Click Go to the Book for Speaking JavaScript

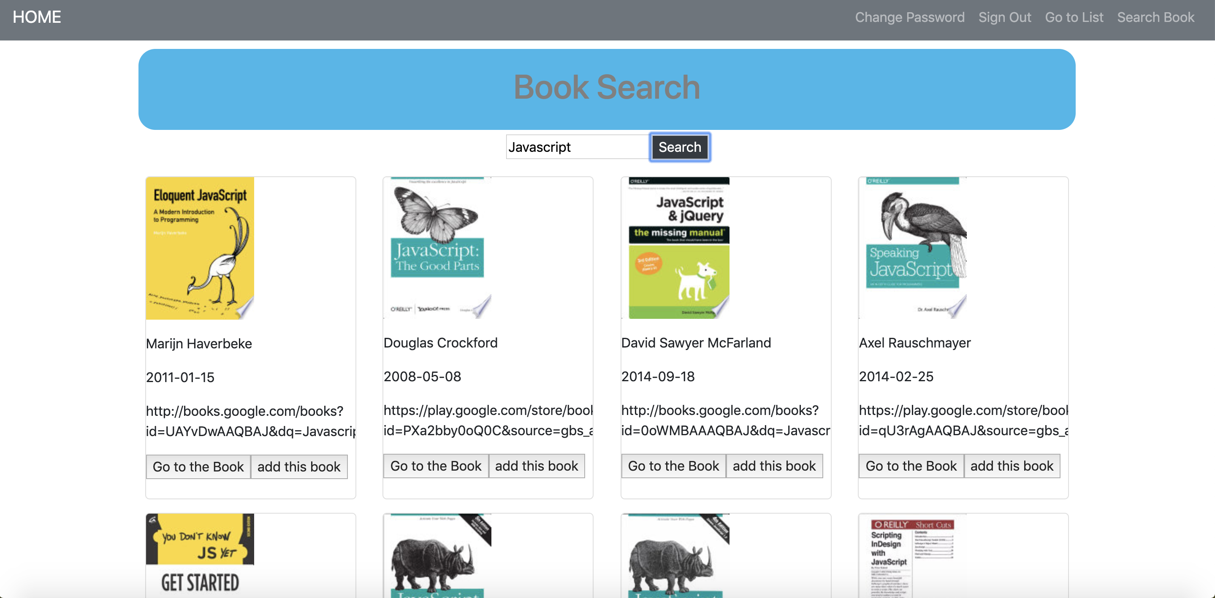tap(911, 466)
